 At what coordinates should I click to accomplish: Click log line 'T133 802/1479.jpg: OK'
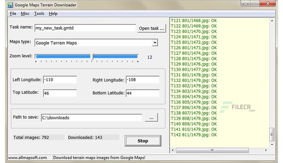coord(194,86)
